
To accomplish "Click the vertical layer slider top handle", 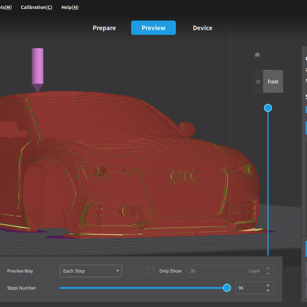I will tap(268, 108).
